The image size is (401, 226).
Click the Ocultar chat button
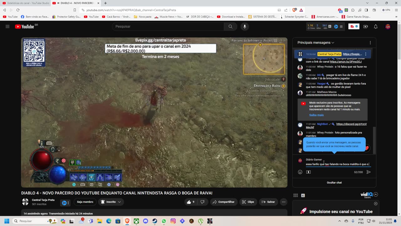click(x=334, y=182)
